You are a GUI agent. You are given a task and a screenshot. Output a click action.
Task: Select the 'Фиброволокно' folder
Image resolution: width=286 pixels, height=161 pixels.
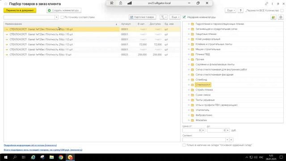point(204,115)
